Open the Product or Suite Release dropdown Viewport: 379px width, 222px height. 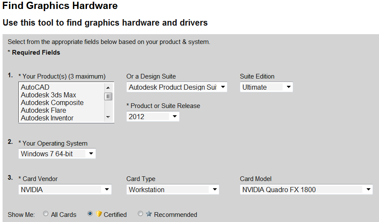click(x=153, y=117)
